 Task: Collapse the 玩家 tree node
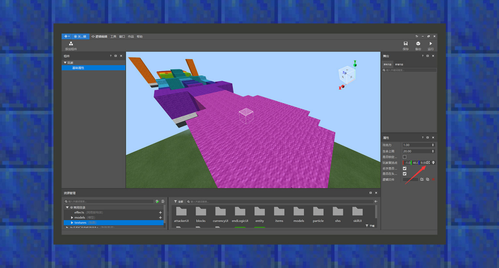click(65, 63)
